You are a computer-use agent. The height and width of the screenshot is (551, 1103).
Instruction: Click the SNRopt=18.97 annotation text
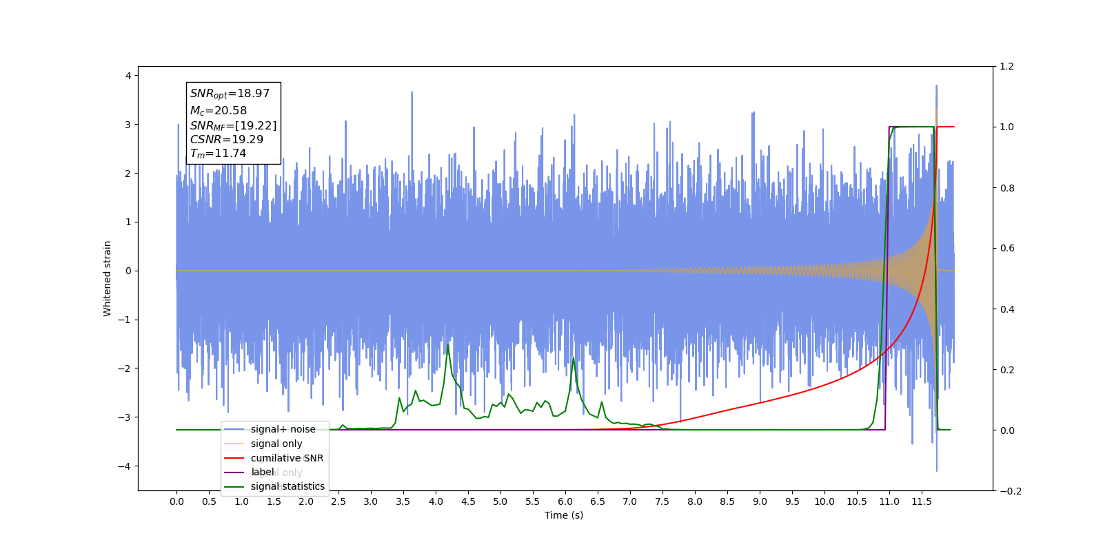pos(230,94)
